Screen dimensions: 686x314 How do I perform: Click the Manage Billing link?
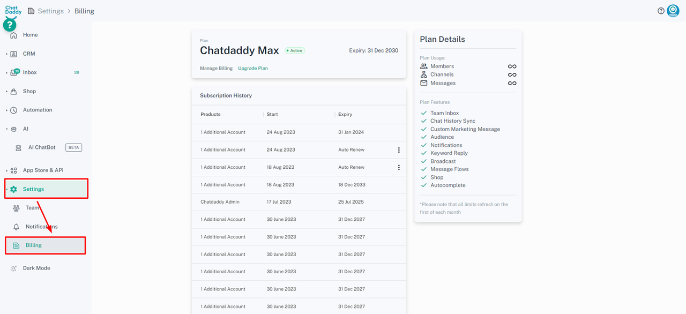216,69
